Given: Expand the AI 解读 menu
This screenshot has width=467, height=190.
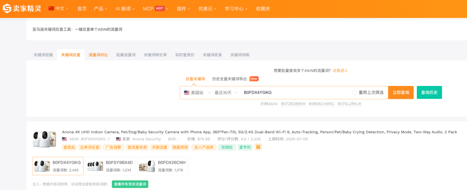Looking at the screenshot, I should click(x=125, y=9).
